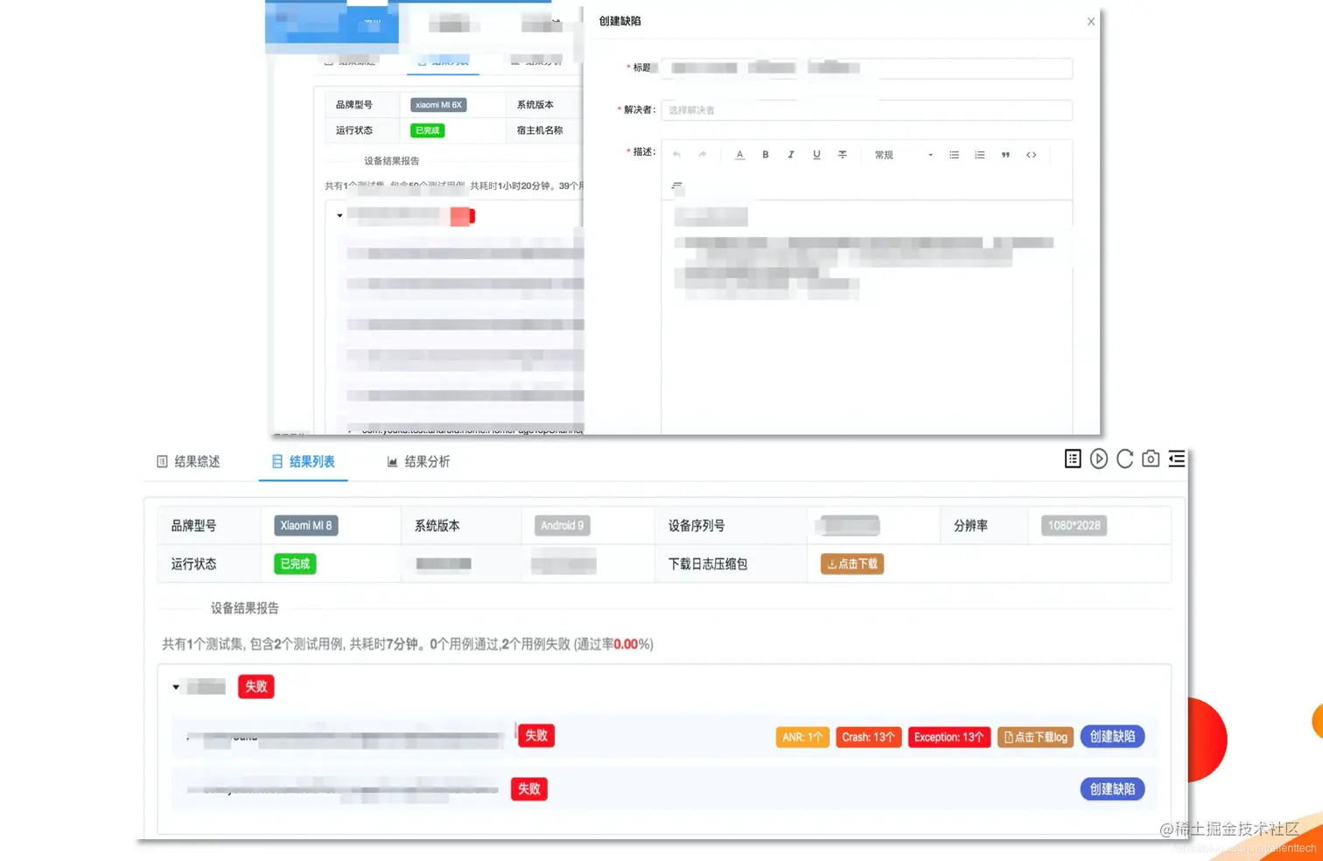The image size is (1323, 861).
Task: Click the 0.00% pass rate text
Action: pos(626,644)
